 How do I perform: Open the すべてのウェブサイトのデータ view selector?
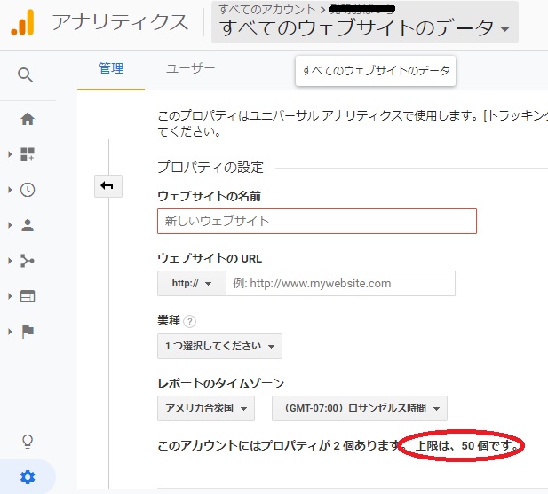coord(364,27)
